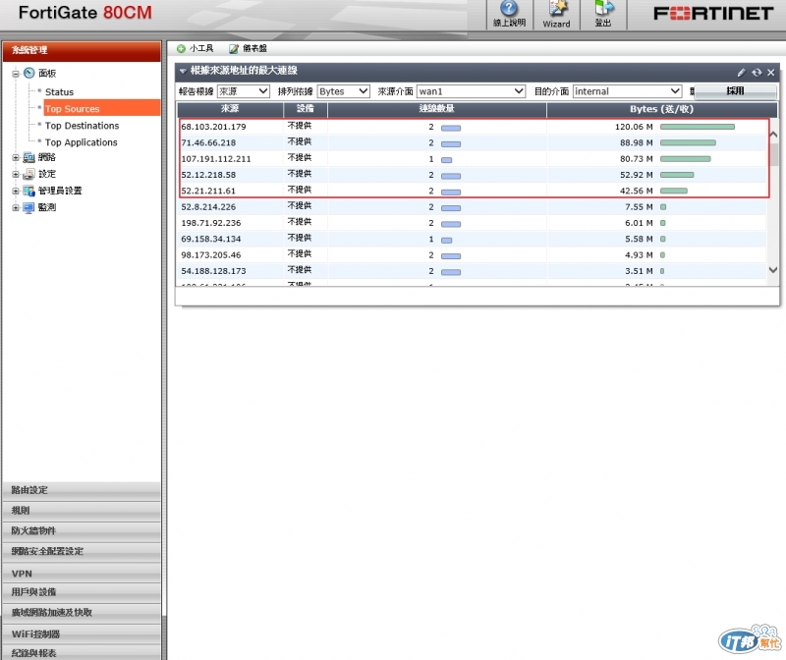Open the security profiles menu section
This screenshot has height=660, width=786.
pyautogui.click(x=82, y=551)
